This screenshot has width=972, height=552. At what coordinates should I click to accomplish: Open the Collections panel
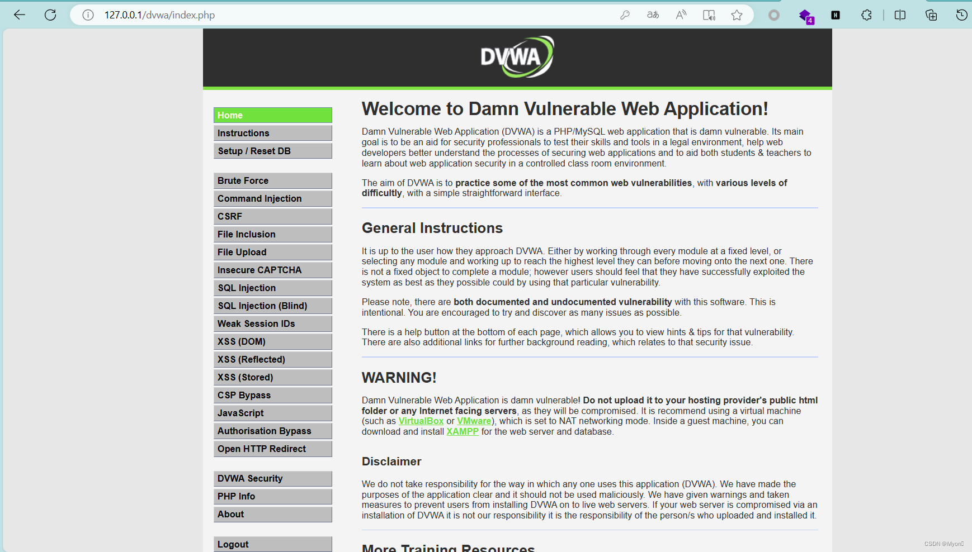click(931, 15)
